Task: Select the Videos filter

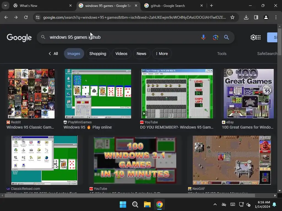Action: tap(121, 54)
